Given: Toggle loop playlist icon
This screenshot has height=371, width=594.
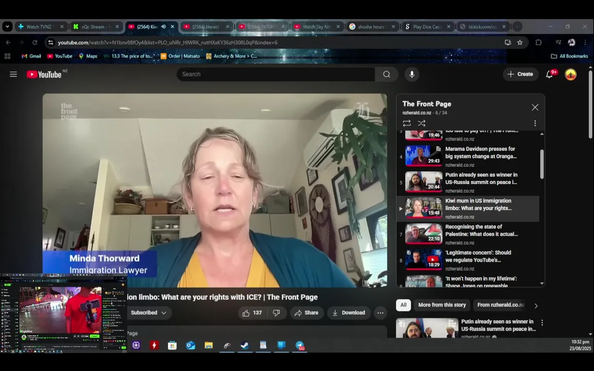Looking at the screenshot, I should [407, 123].
